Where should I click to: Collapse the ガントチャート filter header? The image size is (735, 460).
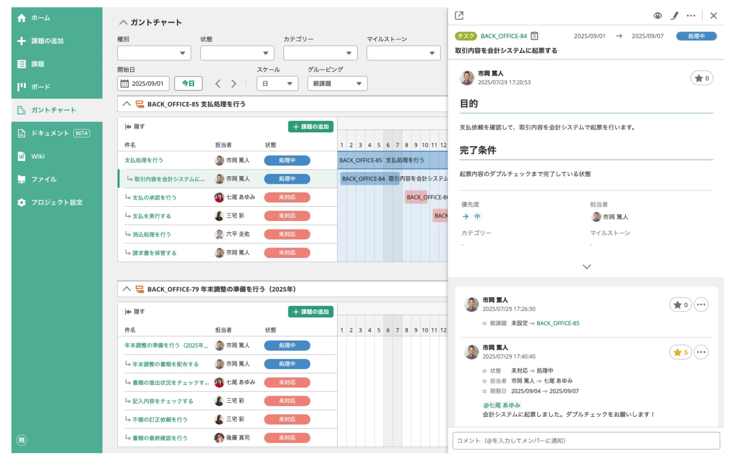point(123,22)
